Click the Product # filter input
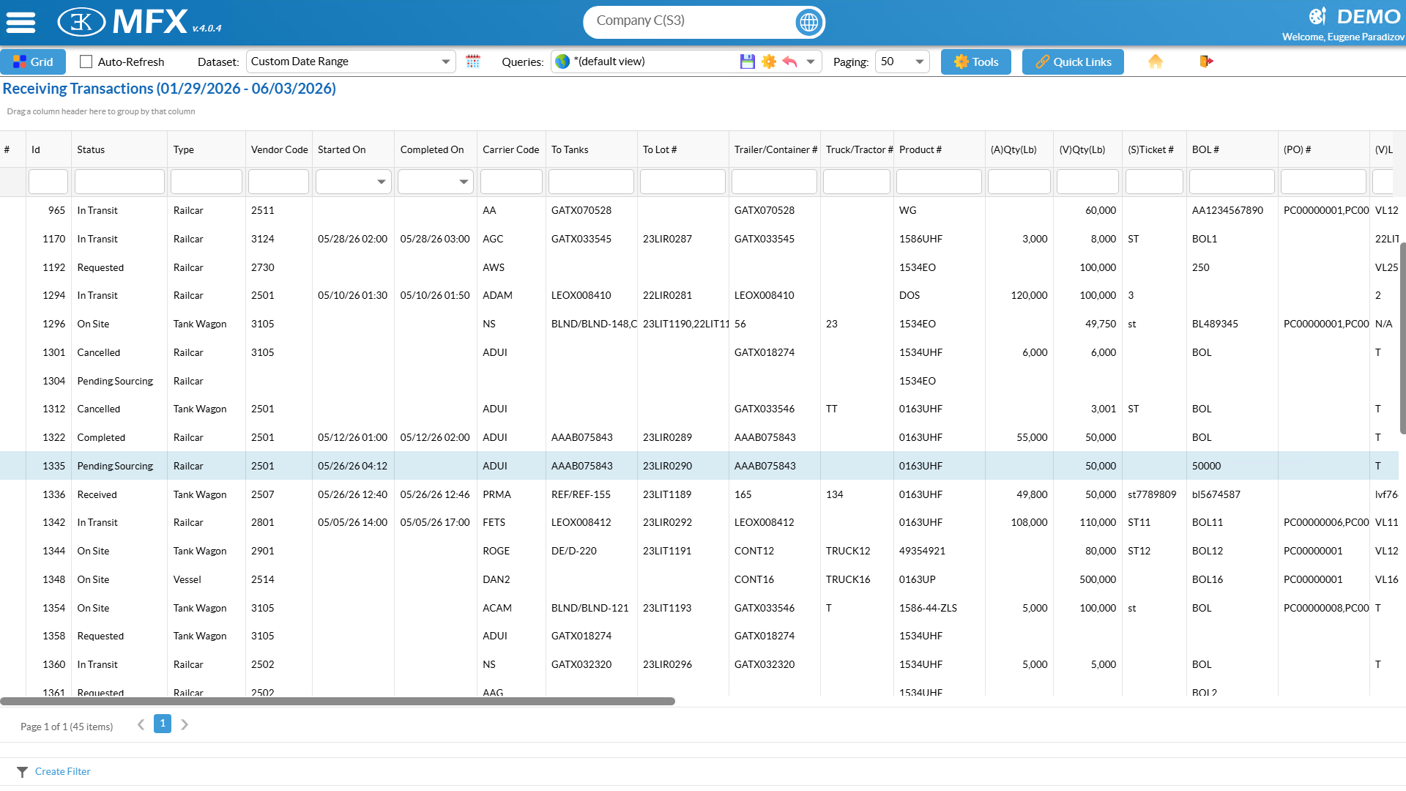1406x791 pixels. (939, 182)
